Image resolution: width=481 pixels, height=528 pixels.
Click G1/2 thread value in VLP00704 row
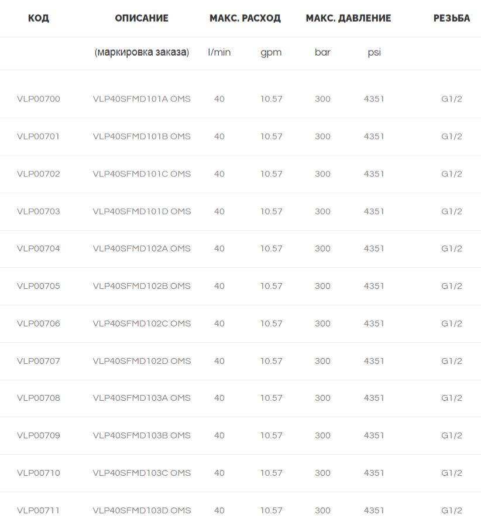point(451,248)
